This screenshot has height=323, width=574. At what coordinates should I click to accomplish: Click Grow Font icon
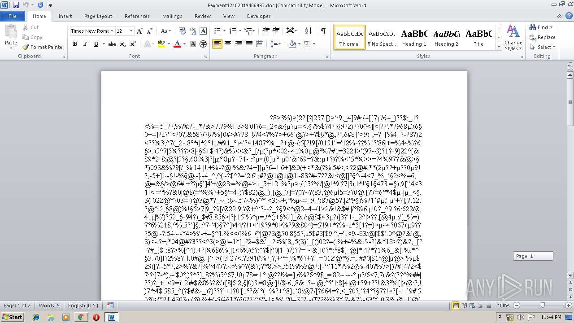pyautogui.click(x=140, y=31)
